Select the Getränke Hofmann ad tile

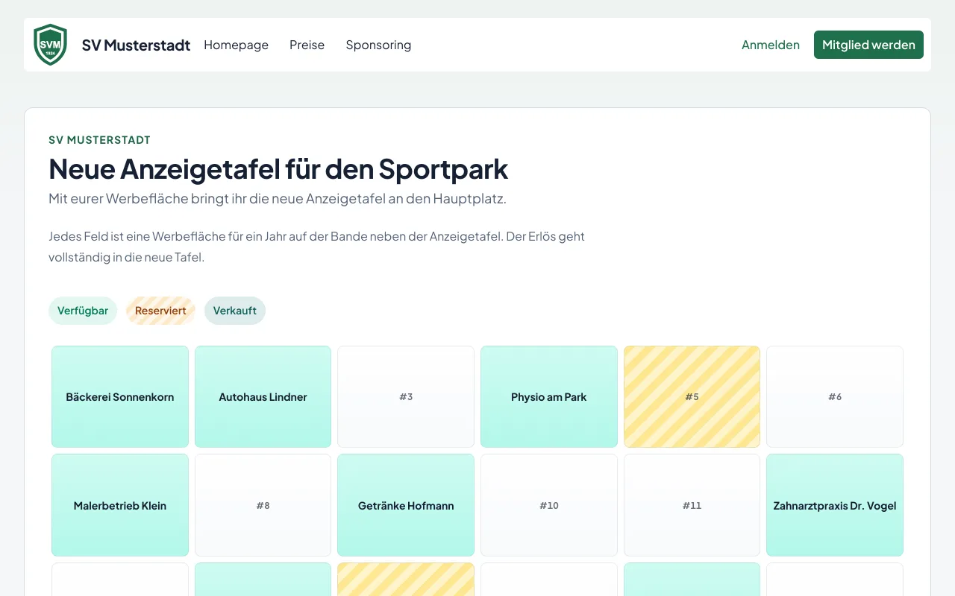click(406, 505)
